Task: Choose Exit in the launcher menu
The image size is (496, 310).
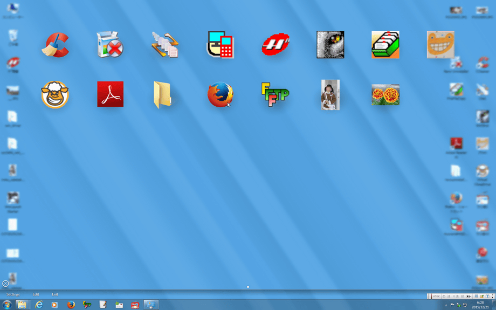Action: click(55, 294)
